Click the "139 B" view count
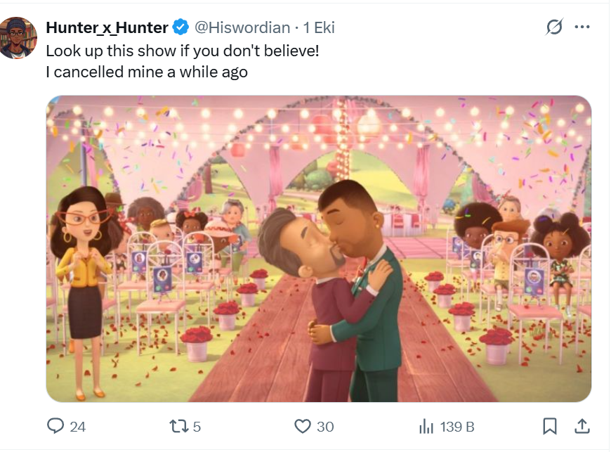Screen dimensions: 611x452 pos(457,427)
